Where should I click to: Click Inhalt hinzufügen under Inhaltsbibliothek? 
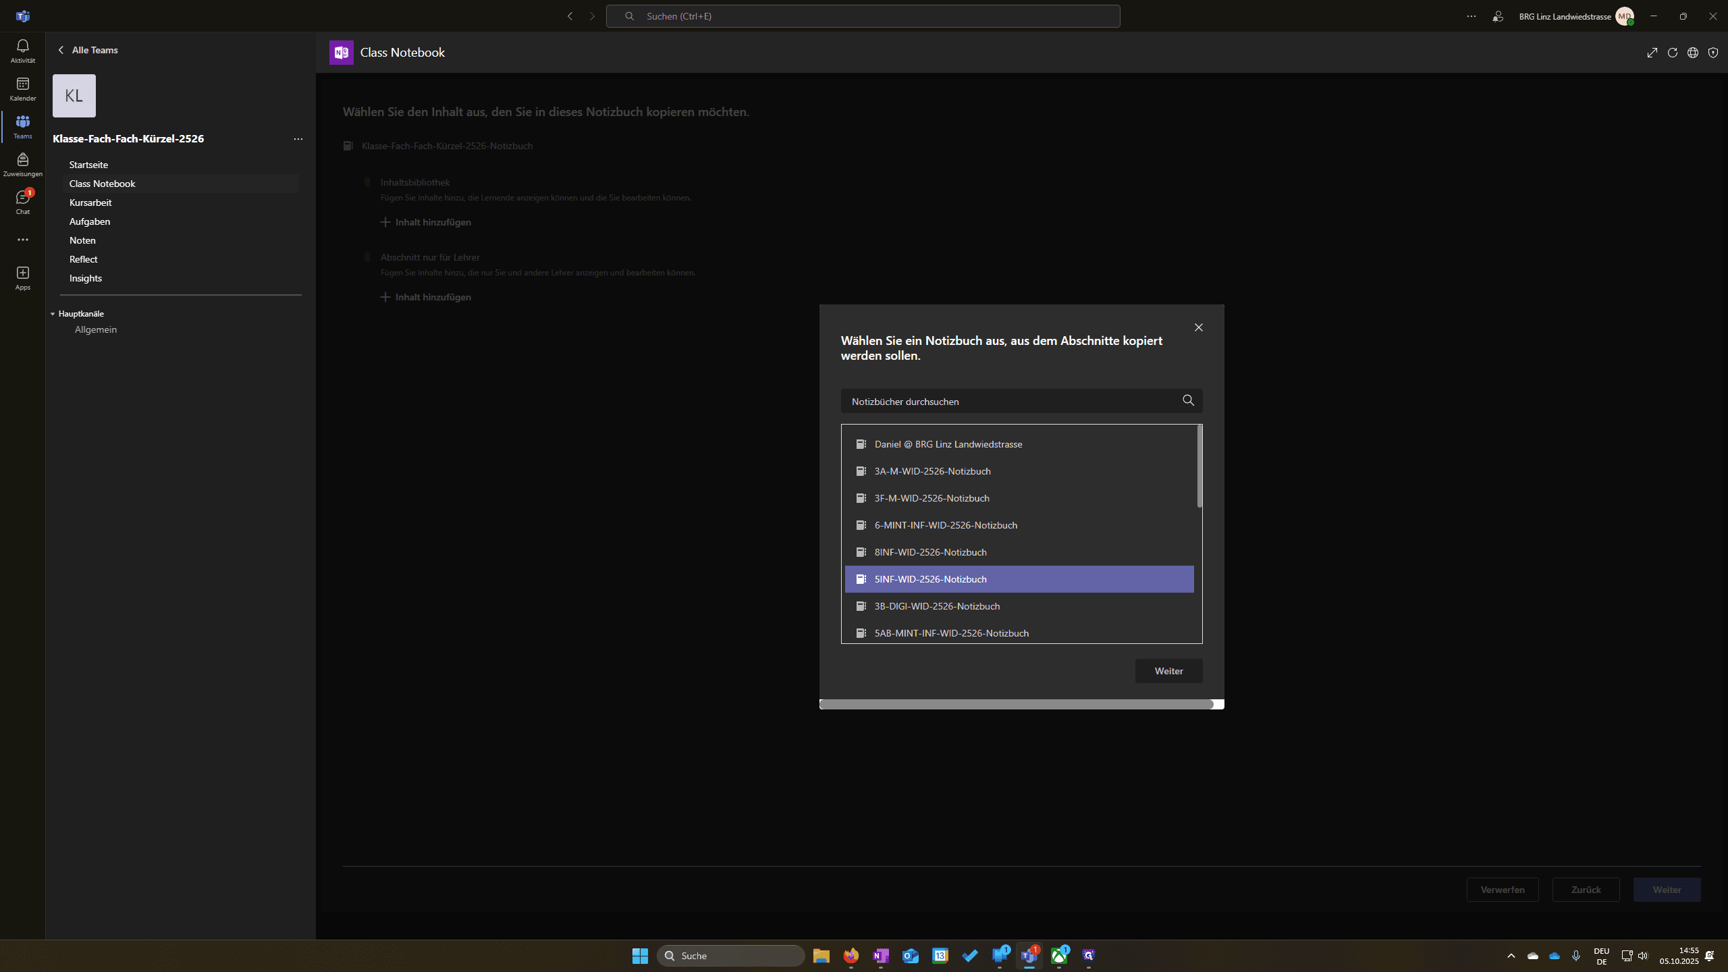tap(426, 222)
